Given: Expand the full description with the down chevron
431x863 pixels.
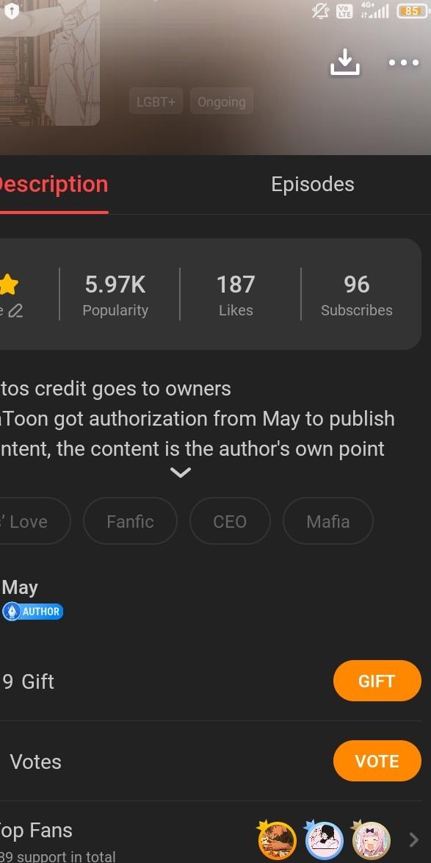Looking at the screenshot, I should pyautogui.click(x=181, y=472).
